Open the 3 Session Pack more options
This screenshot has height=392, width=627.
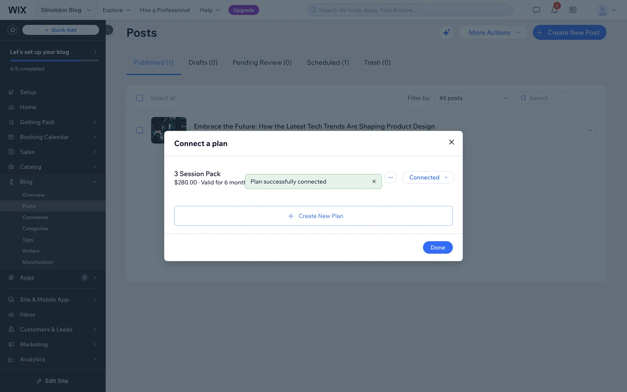[391, 177]
